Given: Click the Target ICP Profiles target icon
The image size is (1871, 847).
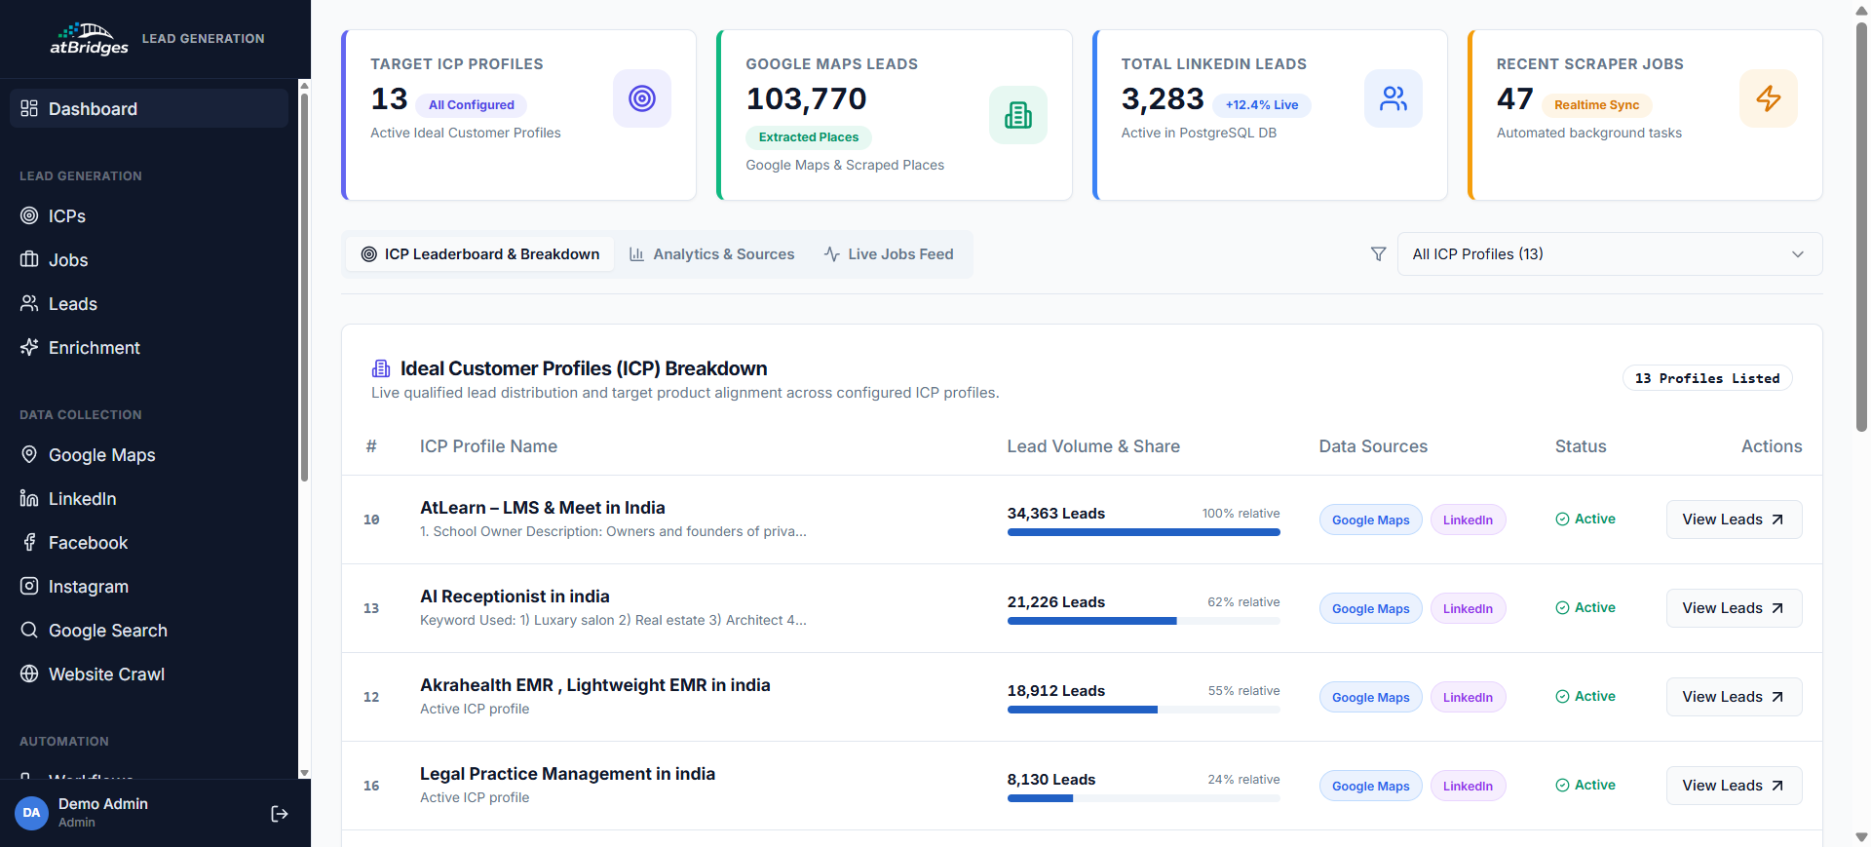Looking at the screenshot, I should pyautogui.click(x=642, y=98).
